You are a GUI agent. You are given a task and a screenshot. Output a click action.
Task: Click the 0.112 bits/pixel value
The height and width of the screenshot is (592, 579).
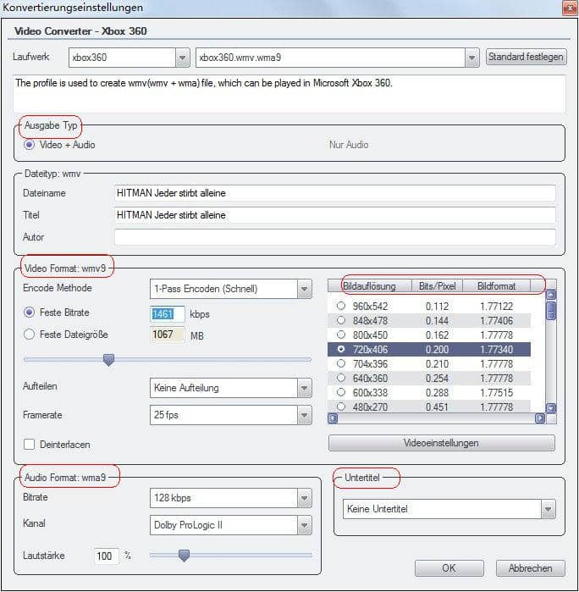tap(437, 307)
